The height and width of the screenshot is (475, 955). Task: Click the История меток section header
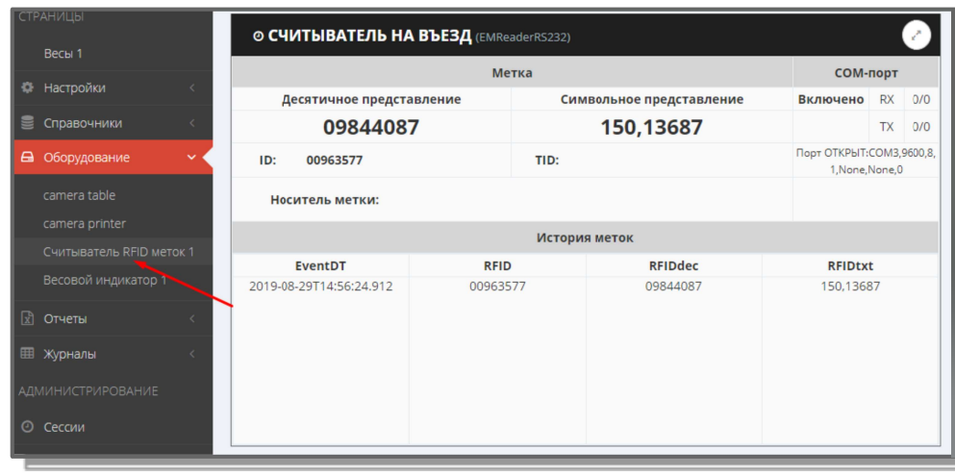tap(585, 238)
